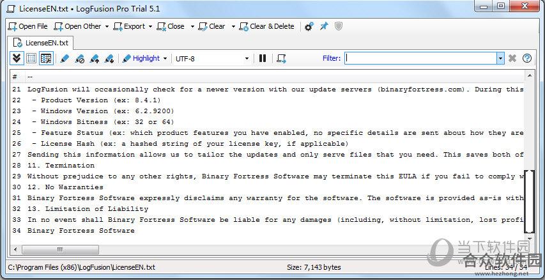Maximize the LogFusion window
The width and height of the screenshot is (545, 280).
click(501, 6)
